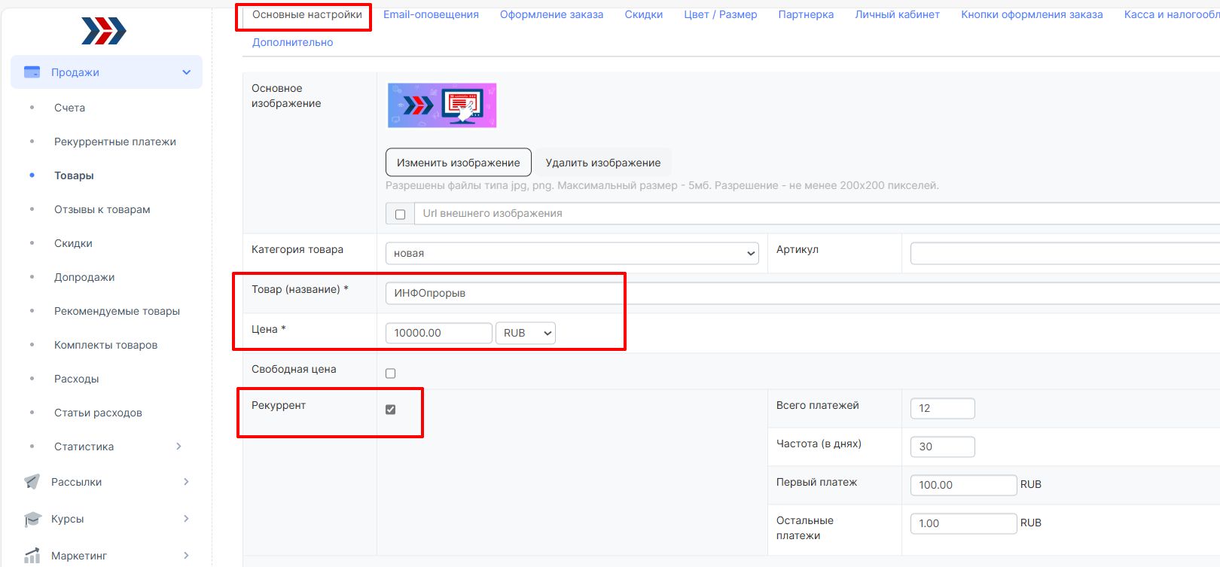Viewport: 1220px width, 567px height.
Task: Expand the Маркетинг menu arrow
Action: [x=186, y=556]
